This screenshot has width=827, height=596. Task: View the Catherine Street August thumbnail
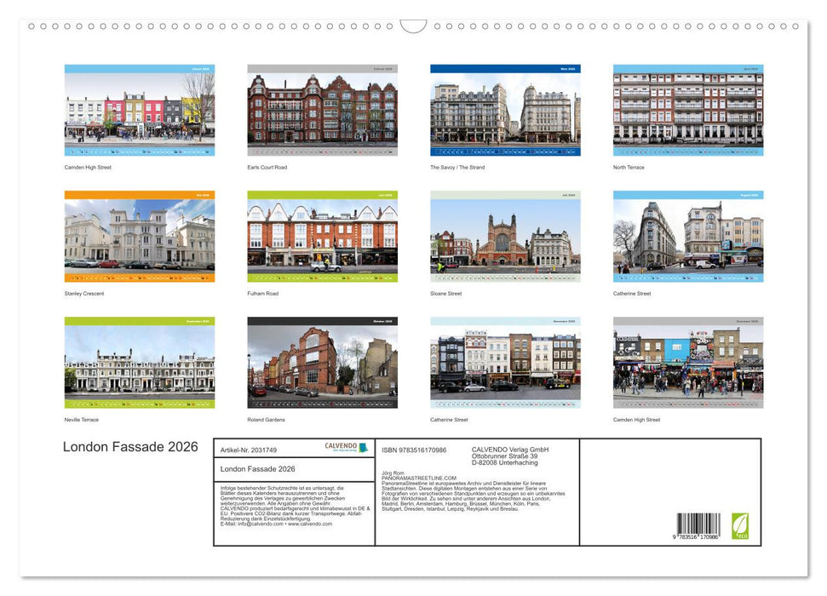coord(686,237)
